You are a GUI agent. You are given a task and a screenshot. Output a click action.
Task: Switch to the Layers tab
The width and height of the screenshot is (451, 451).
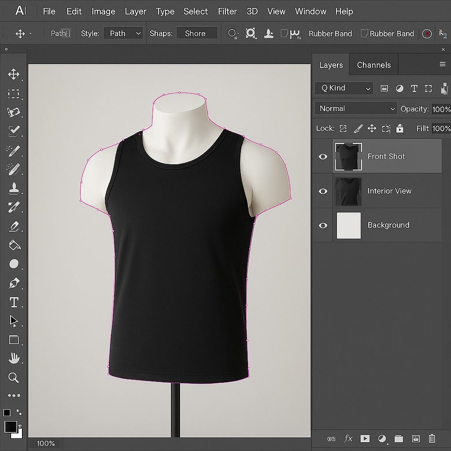coord(331,65)
